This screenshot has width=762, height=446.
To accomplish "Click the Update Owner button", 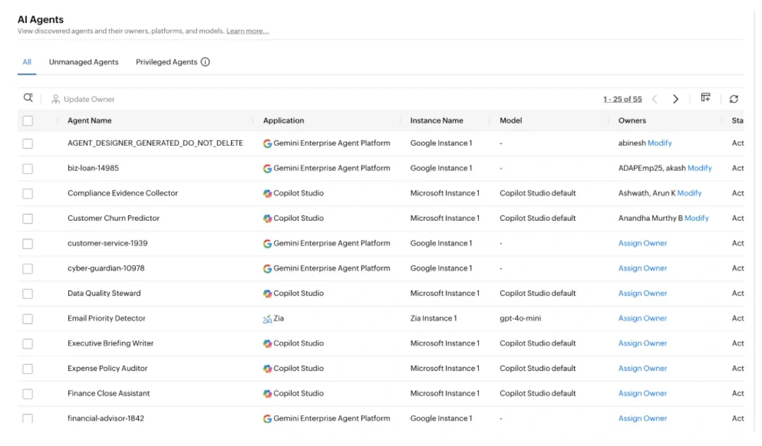I will tap(83, 99).
